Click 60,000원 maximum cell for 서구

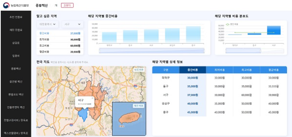246,95
